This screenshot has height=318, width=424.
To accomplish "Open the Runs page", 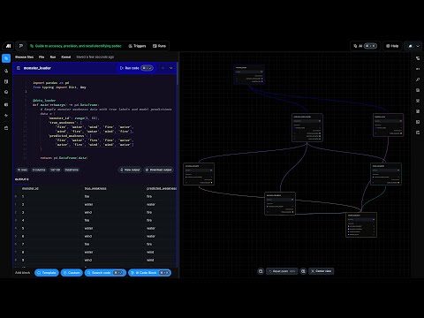I will pyautogui.click(x=159, y=46).
